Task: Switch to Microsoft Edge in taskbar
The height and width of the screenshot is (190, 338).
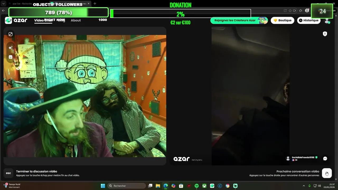Action: tap(166, 186)
